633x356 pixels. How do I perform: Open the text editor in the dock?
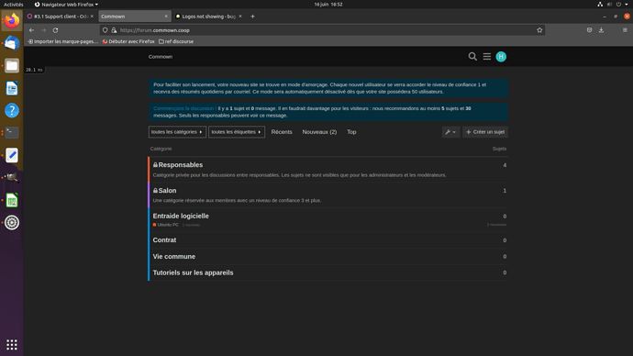pyautogui.click(x=12, y=155)
